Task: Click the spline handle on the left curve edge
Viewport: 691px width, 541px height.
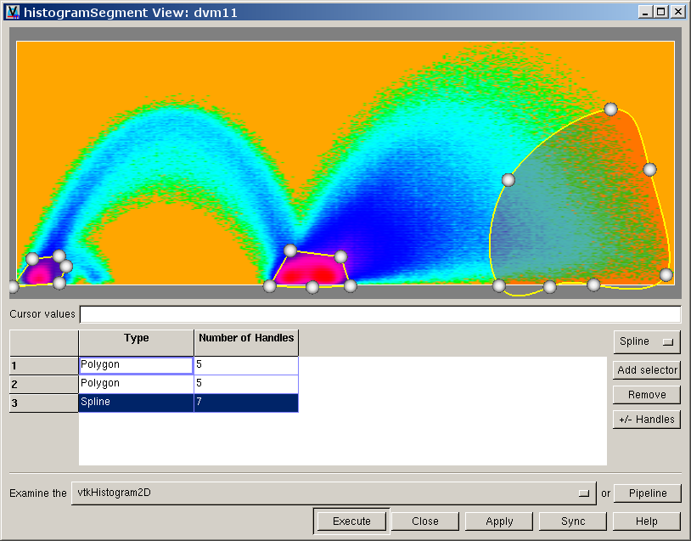Action: [508, 180]
